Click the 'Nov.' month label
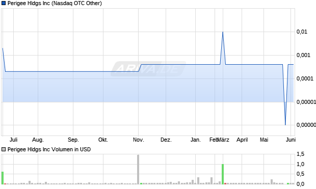Screen dimensions: 316x189 point(139,140)
